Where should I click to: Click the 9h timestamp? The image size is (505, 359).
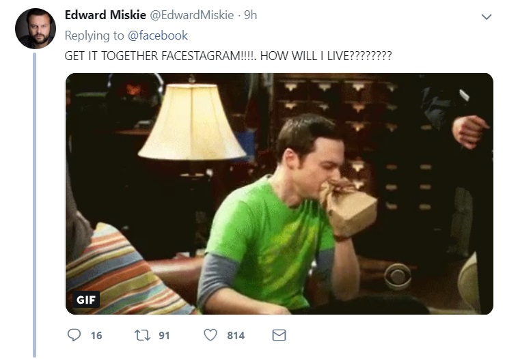[250, 15]
